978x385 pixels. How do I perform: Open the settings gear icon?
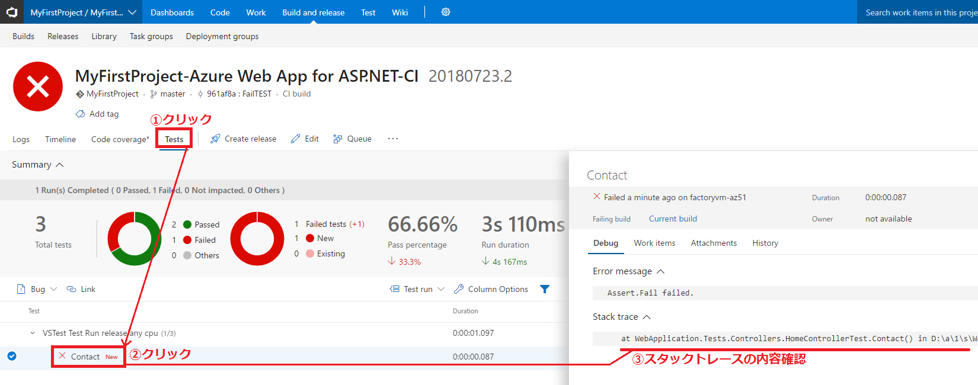click(x=446, y=12)
